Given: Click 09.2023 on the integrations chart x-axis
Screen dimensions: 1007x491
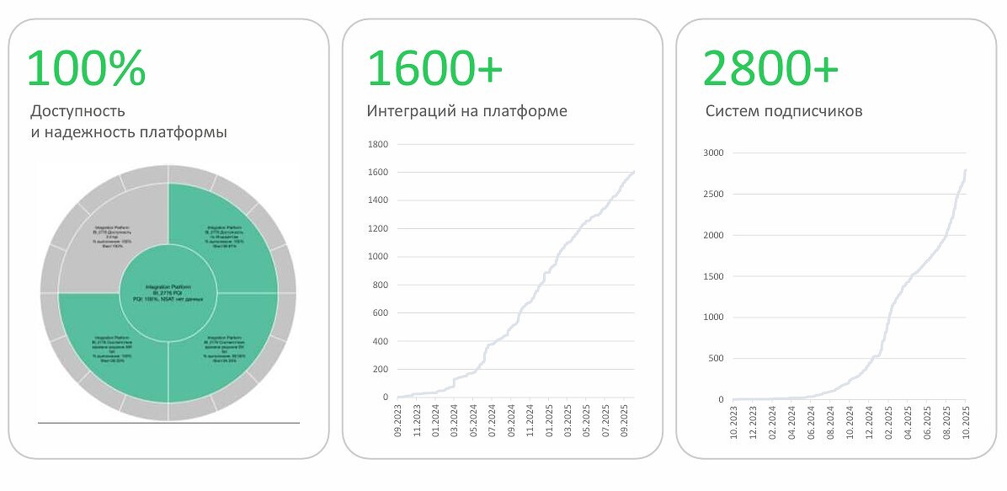Looking at the screenshot, I should pos(398,423).
